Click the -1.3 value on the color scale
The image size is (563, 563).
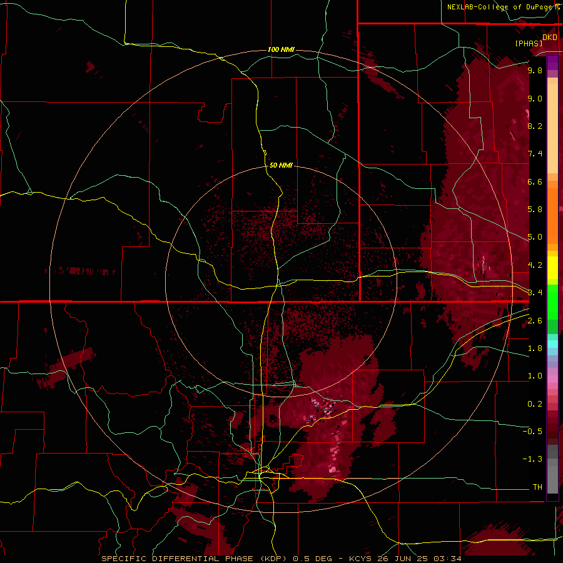pos(532,459)
